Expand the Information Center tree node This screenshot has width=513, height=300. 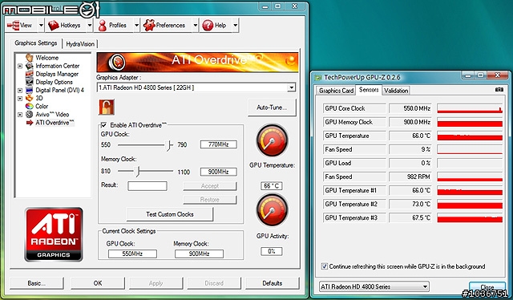pos(20,66)
